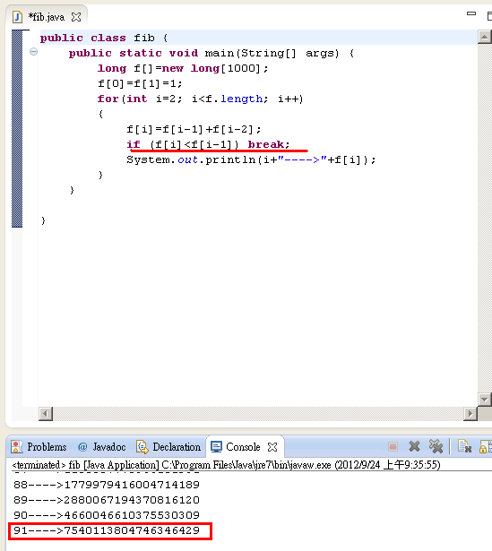Click console line '89---->2880067194370816120'
The image size is (492, 551).
[107, 500]
